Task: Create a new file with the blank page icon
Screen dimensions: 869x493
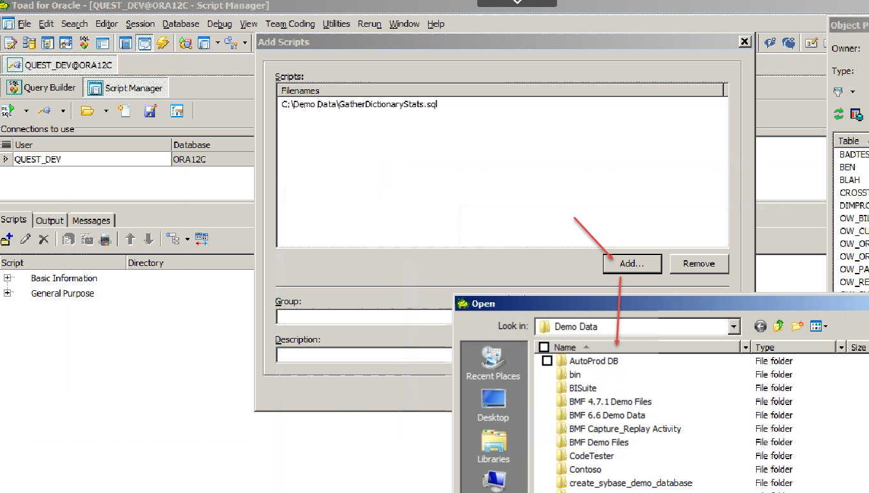Action: pos(124,111)
